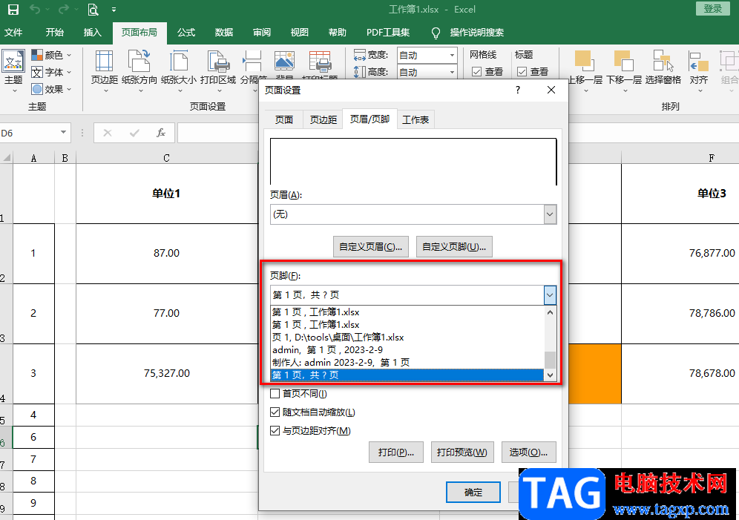Screen dimensions: 739x520
Task: Open the File (文件) ribbon tab
Action: click(x=13, y=33)
